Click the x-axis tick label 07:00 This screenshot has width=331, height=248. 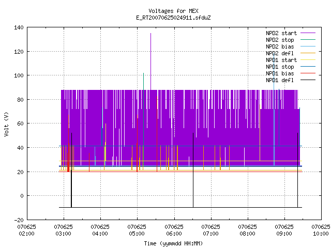click(210, 234)
